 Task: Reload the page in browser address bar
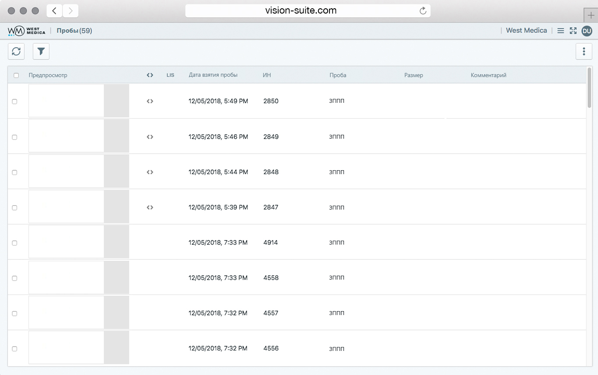point(423,11)
